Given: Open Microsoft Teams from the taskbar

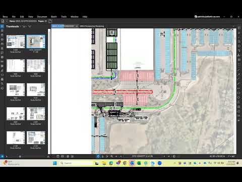Looking at the screenshot, I should click(x=118, y=163).
